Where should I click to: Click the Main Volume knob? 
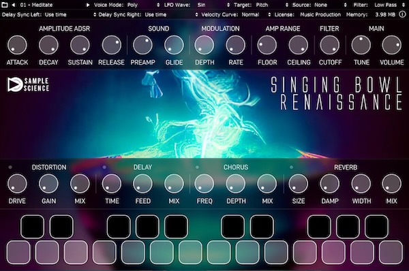pyautogui.click(x=391, y=45)
